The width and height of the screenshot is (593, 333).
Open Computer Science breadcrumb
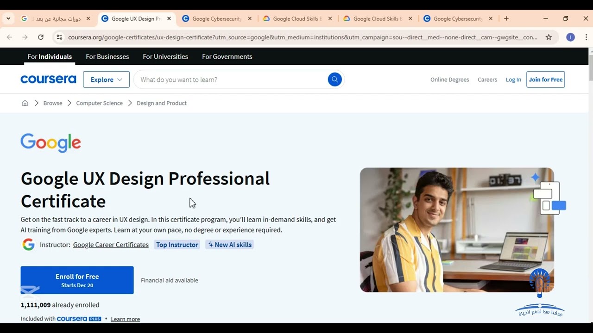click(x=100, y=103)
